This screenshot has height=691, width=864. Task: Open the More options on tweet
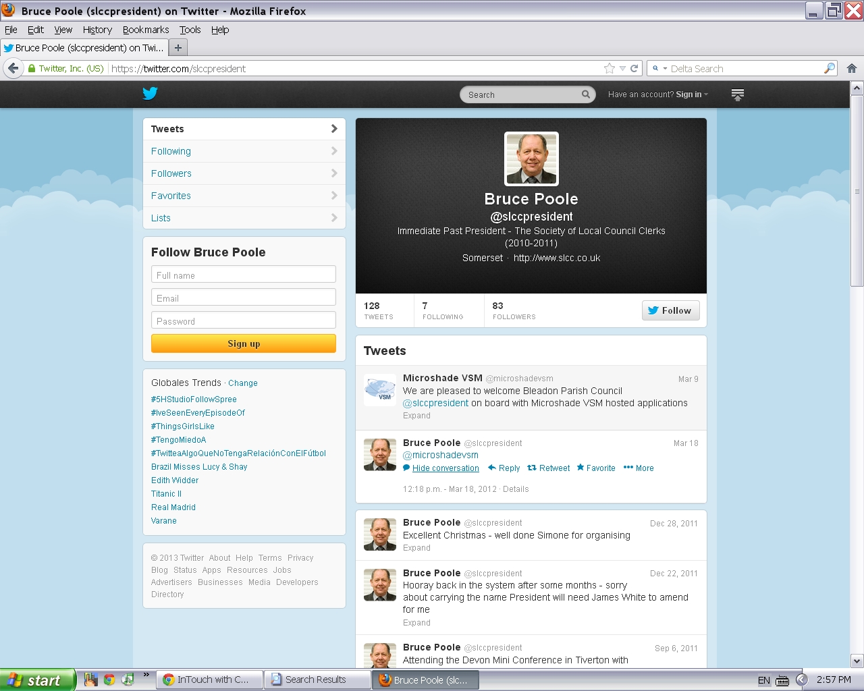click(638, 468)
